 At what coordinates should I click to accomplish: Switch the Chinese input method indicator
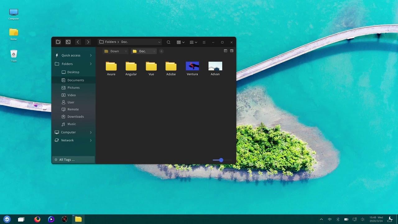pyautogui.click(x=330, y=219)
